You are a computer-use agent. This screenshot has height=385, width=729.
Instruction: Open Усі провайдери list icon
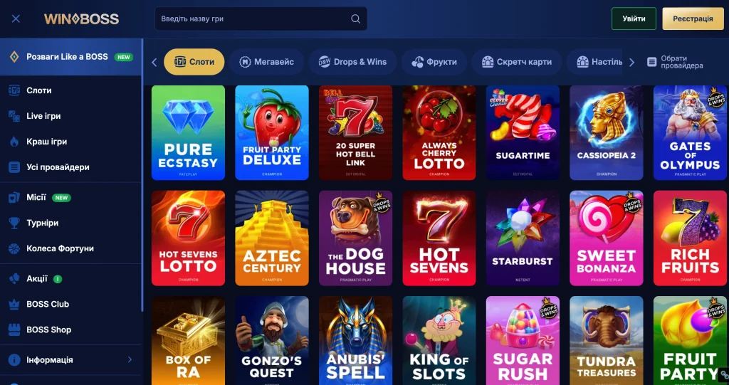pos(14,167)
